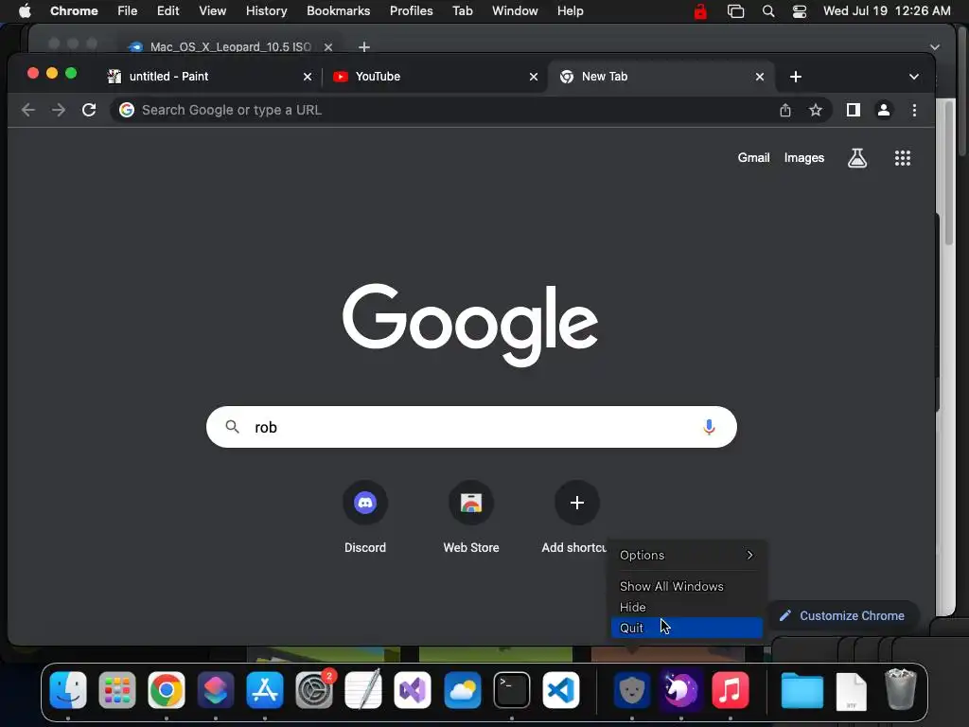Click the date and time clock
Viewport: 969px width, 727px height.
coord(887,11)
